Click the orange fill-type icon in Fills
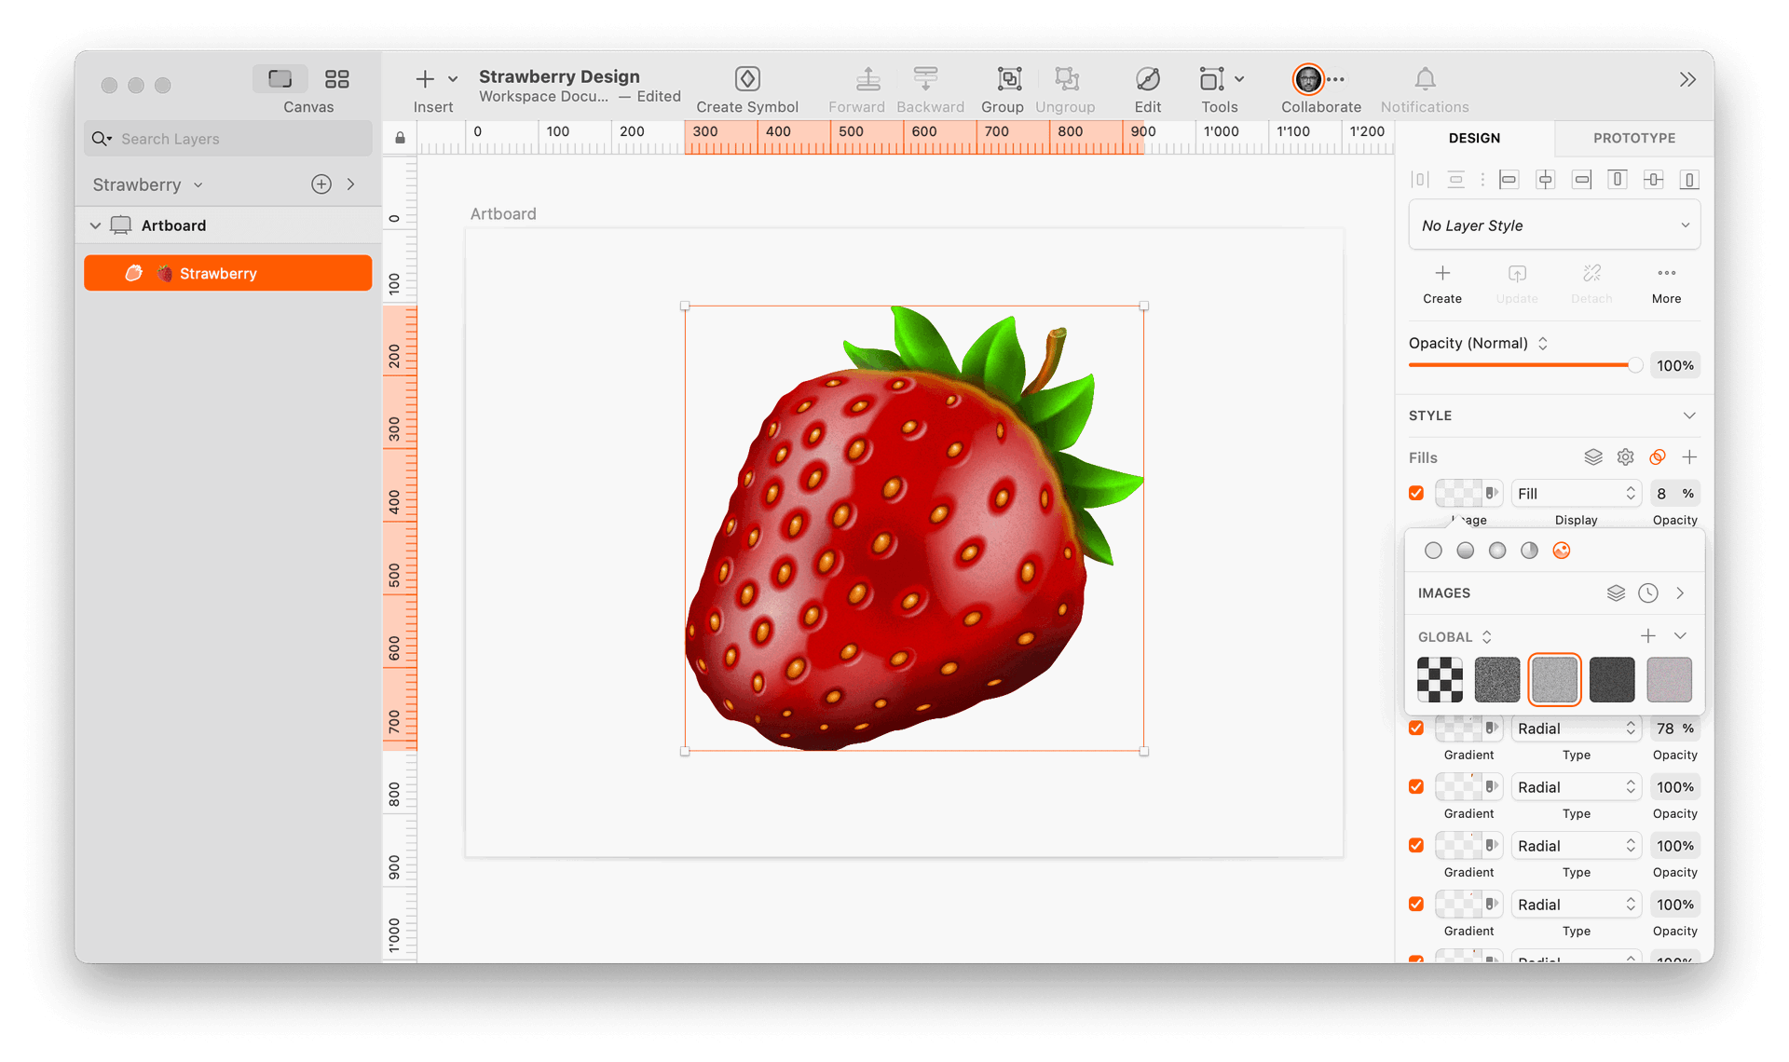Screen dimensions: 1789x1062 pyautogui.click(x=1658, y=457)
